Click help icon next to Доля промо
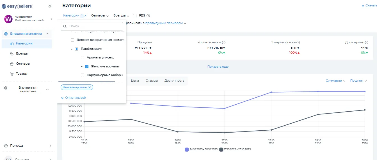Screen dimensions: 377x160 point(367,43)
